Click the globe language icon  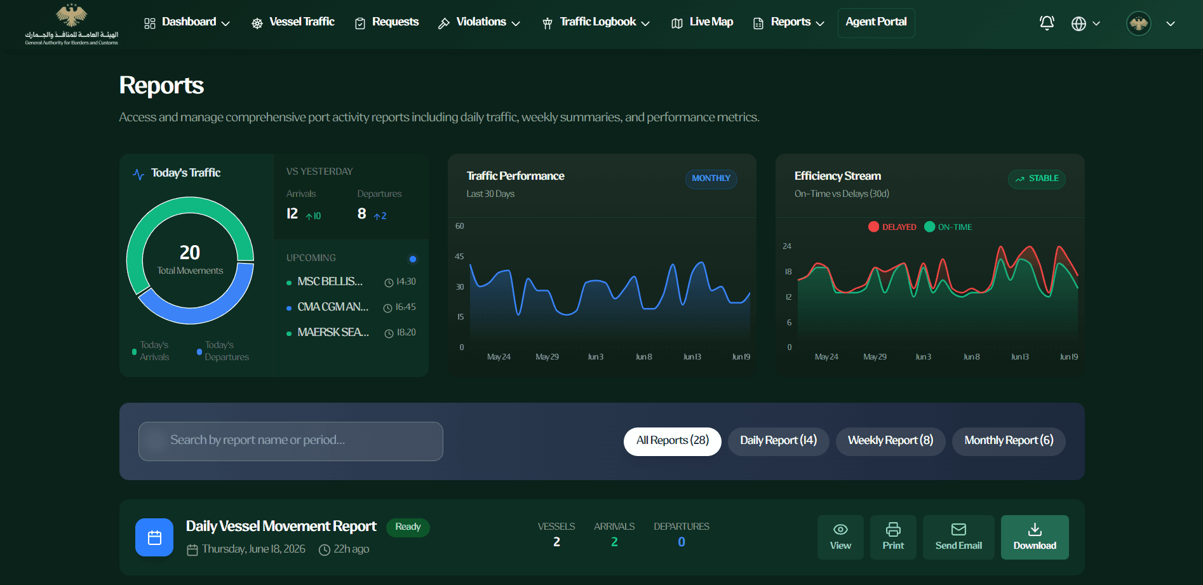(x=1079, y=24)
